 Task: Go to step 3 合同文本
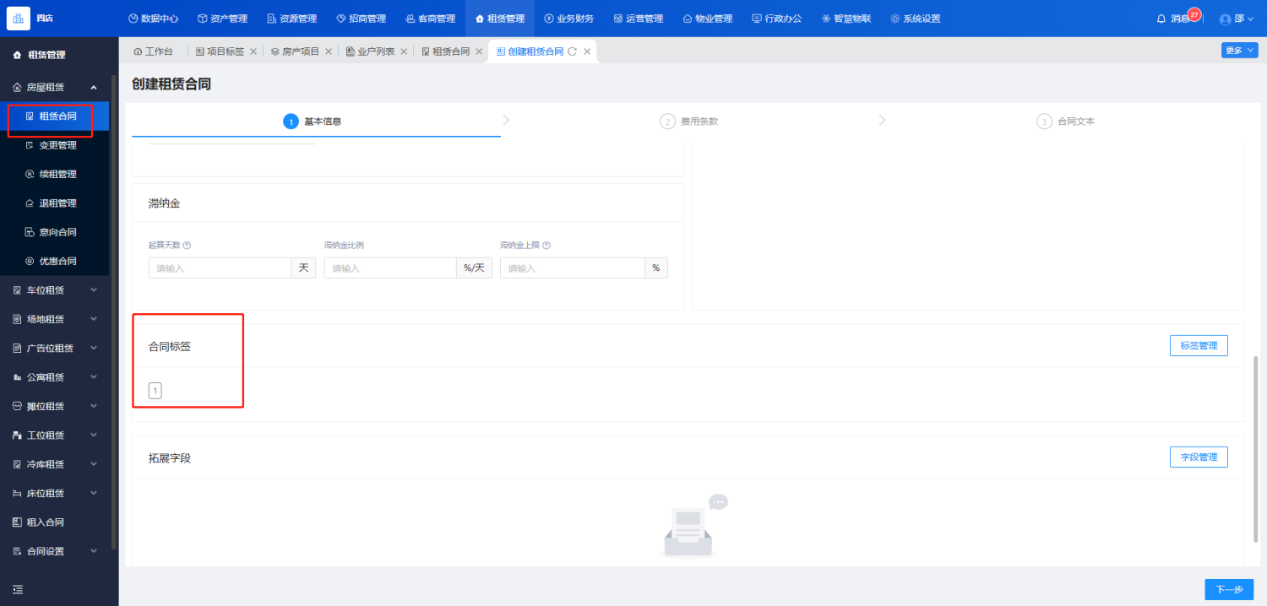(1065, 122)
